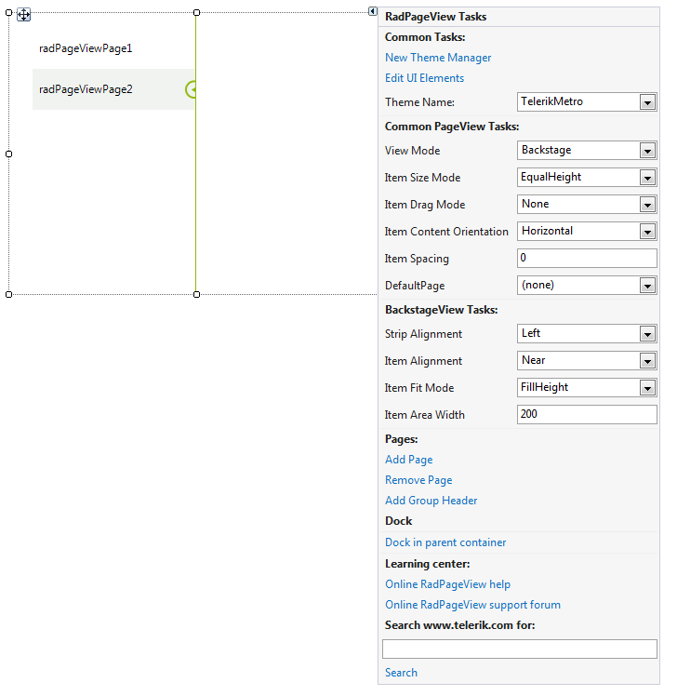Open the Theme Name dropdown

(x=647, y=102)
